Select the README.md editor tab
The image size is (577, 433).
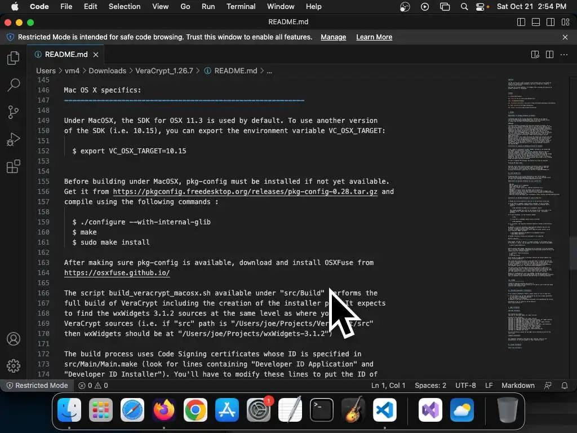pos(65,55)
